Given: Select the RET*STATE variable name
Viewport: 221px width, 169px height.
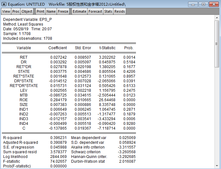Looking at the screenshot, I should click(24, 76).
